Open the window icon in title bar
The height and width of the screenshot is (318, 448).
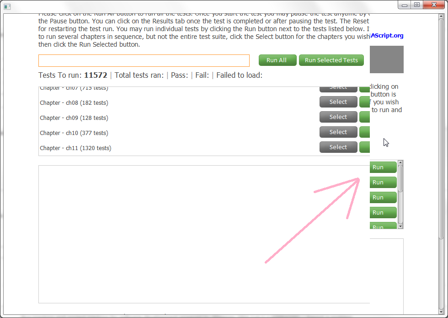coord(7,5)
